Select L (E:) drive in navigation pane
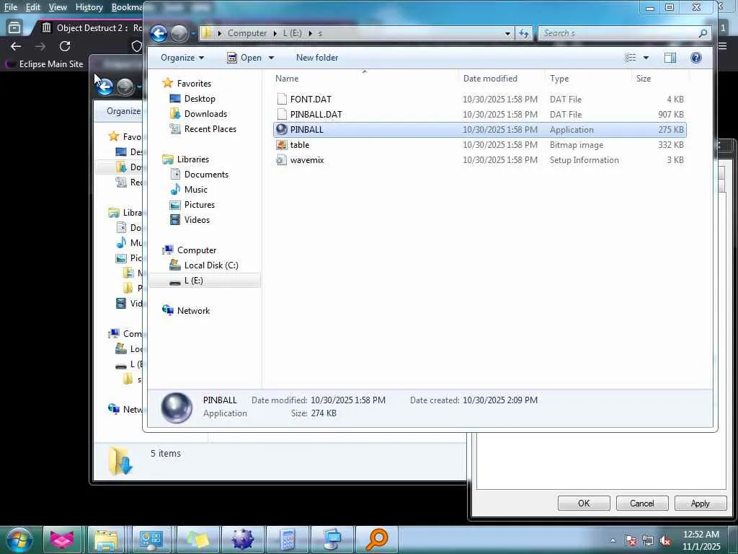Screen dimensions: 738x554 (x=204, y=281)
